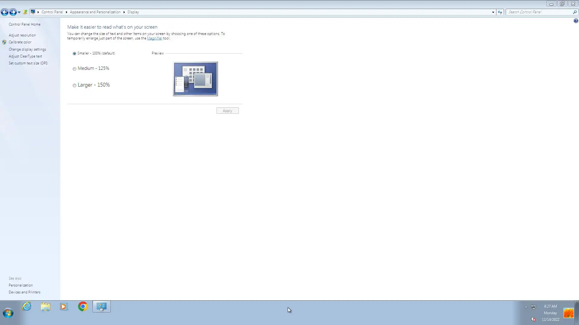Open the Help question mark icon

(x=576, y=21)
